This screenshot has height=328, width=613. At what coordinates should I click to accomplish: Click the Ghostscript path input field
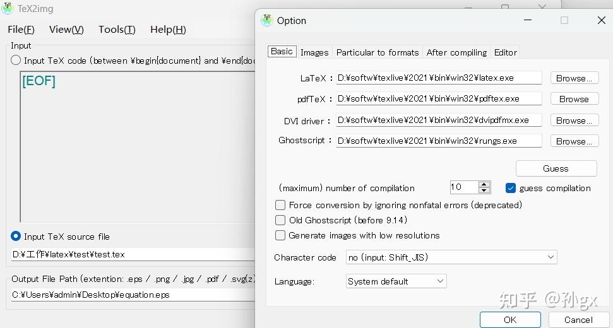pyautogui.click(x=439, y=141)
